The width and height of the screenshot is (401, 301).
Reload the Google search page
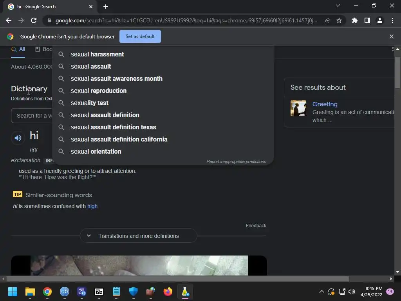[34, 20]
